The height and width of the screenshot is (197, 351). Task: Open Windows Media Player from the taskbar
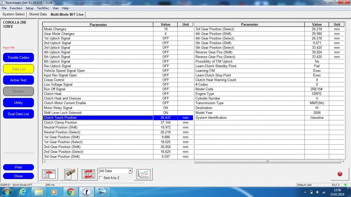tap(54, 192)
